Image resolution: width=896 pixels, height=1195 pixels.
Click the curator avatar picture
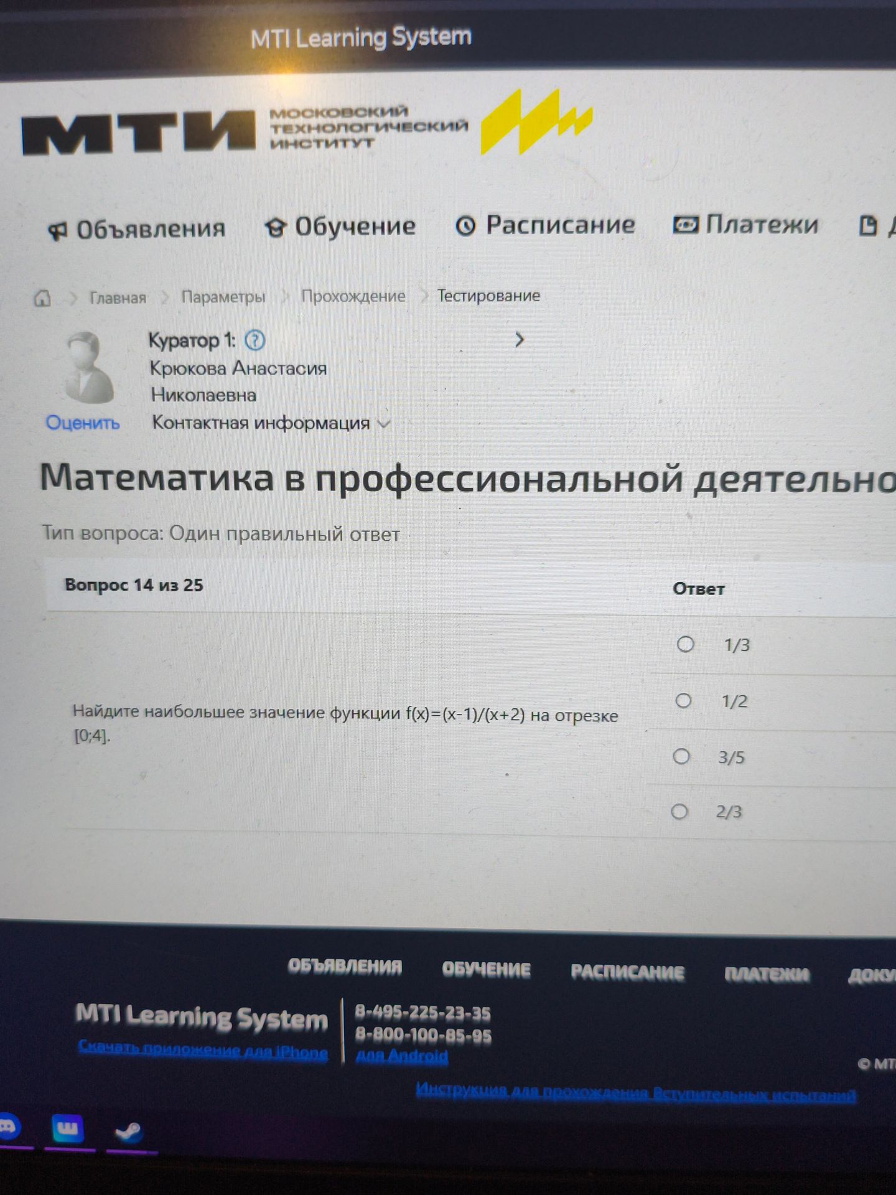point(89,368)
